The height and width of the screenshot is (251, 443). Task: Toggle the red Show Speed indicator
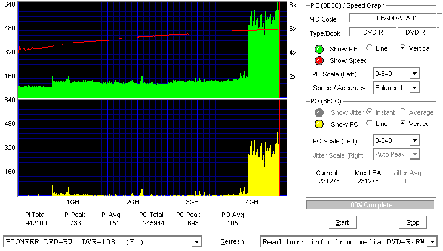coord(319,60)
